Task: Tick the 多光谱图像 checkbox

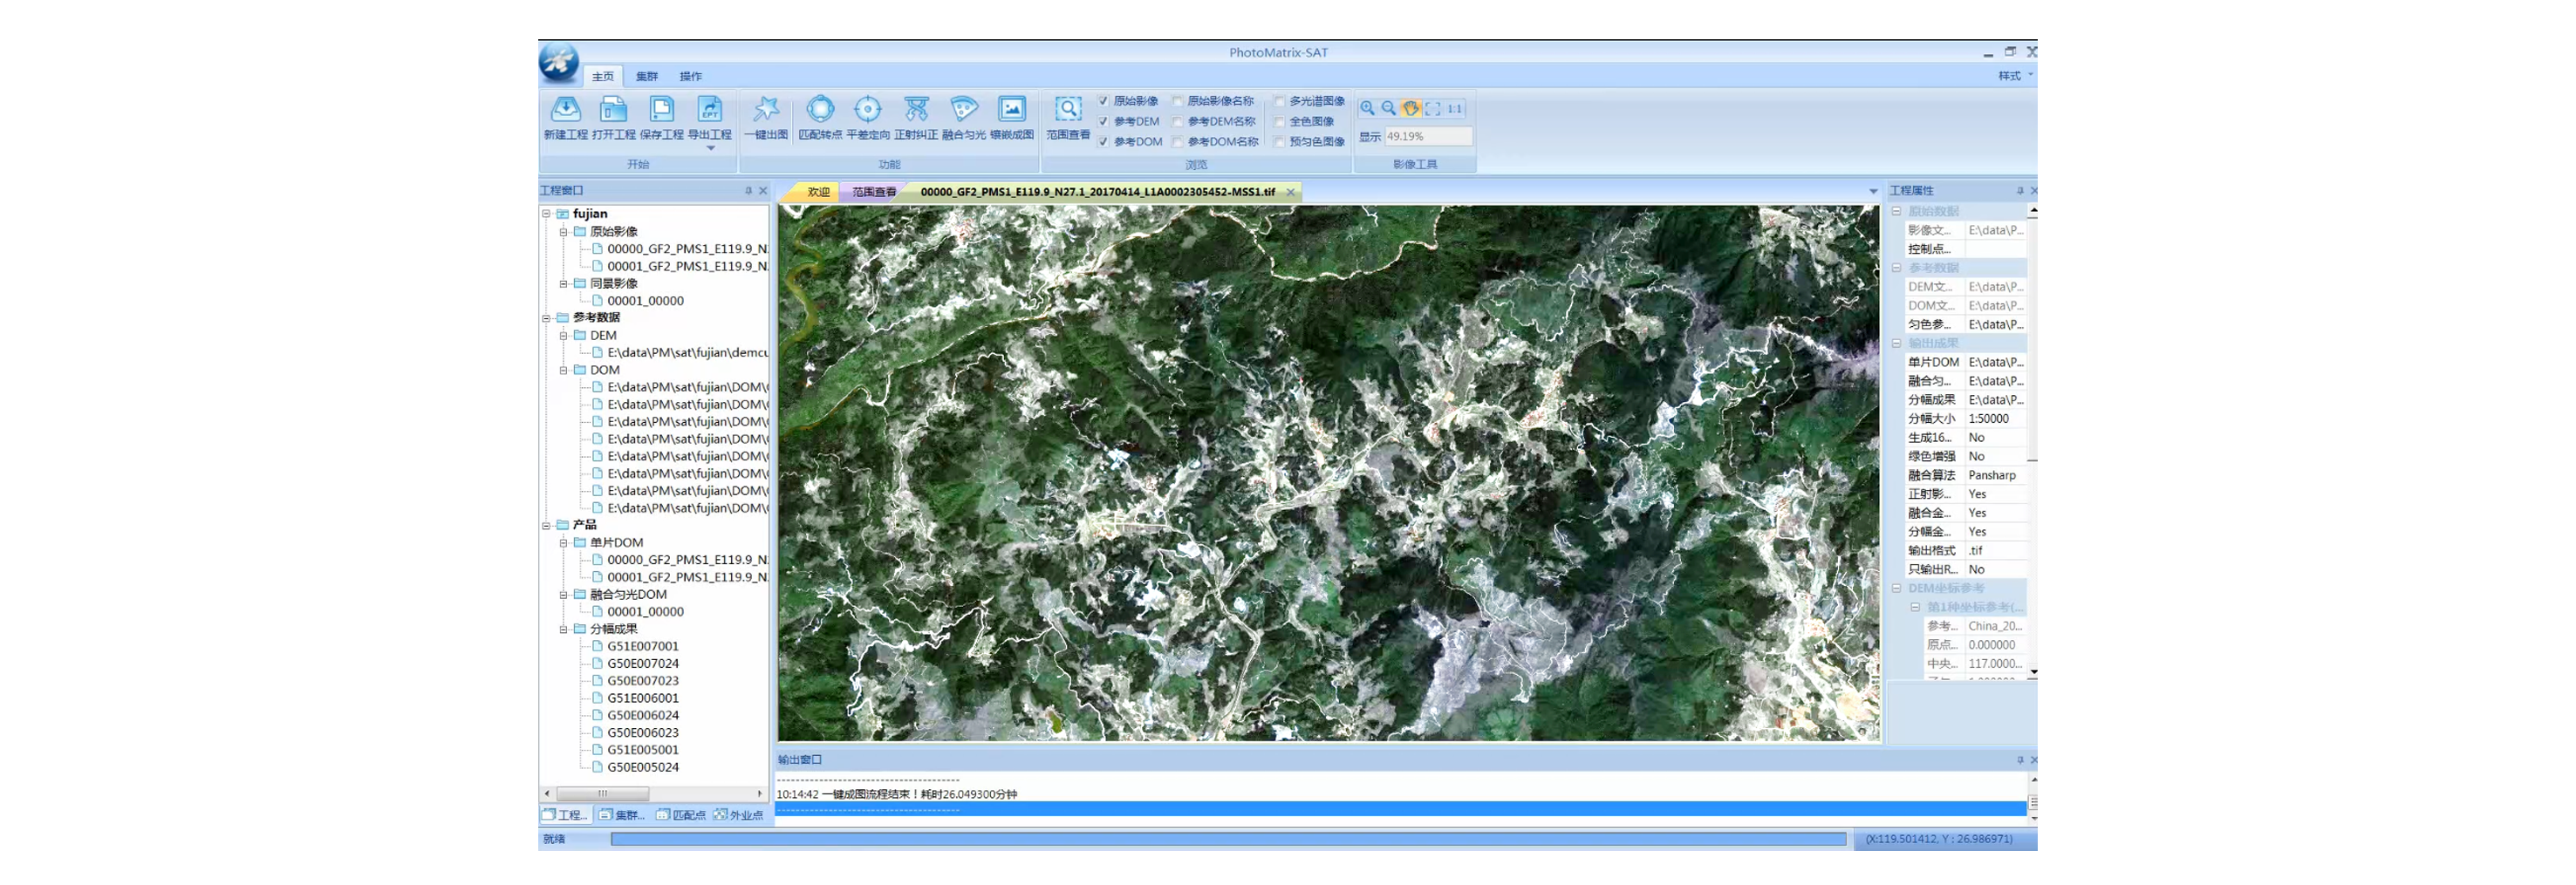Action: (1279, 101)
